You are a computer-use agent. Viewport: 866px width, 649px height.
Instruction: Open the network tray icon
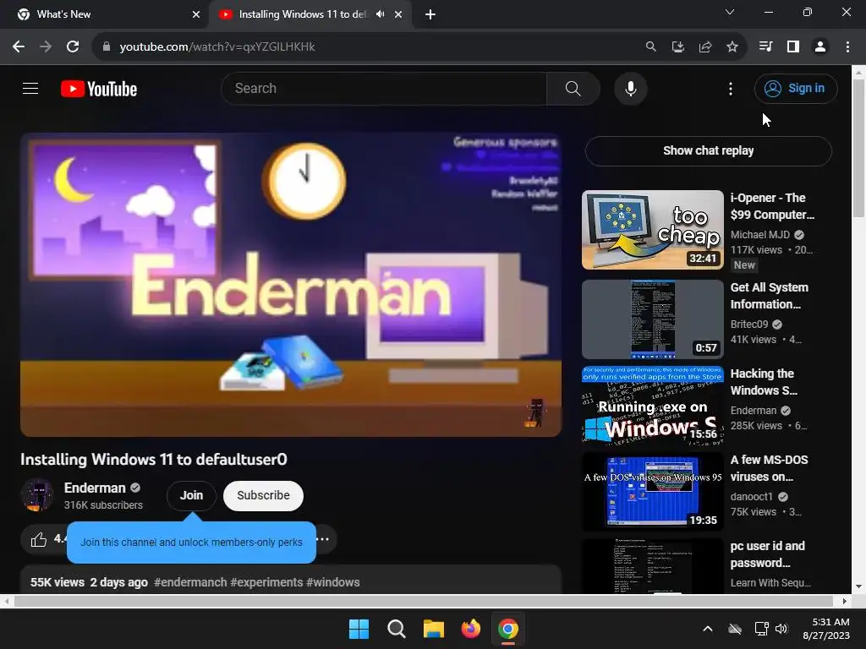[762, 629]
